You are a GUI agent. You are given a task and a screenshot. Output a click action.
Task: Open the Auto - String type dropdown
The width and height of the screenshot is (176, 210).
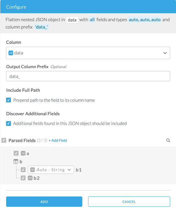[69, 170]
